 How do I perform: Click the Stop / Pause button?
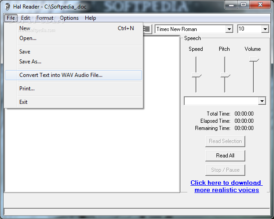[225, 170]
